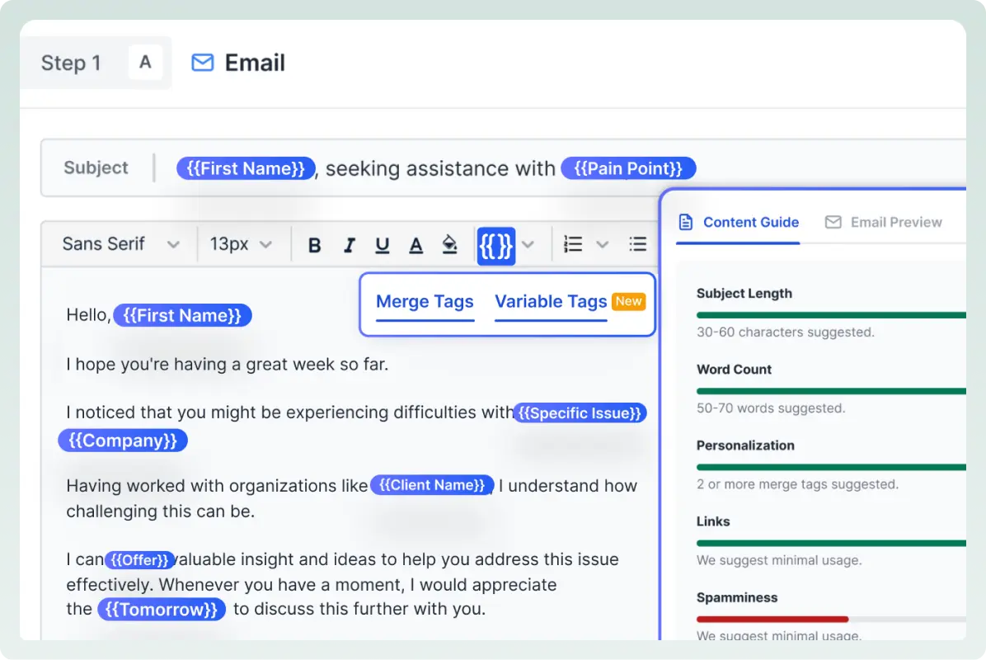Toggle bold formatting in the toolbar

click(314, 244)
